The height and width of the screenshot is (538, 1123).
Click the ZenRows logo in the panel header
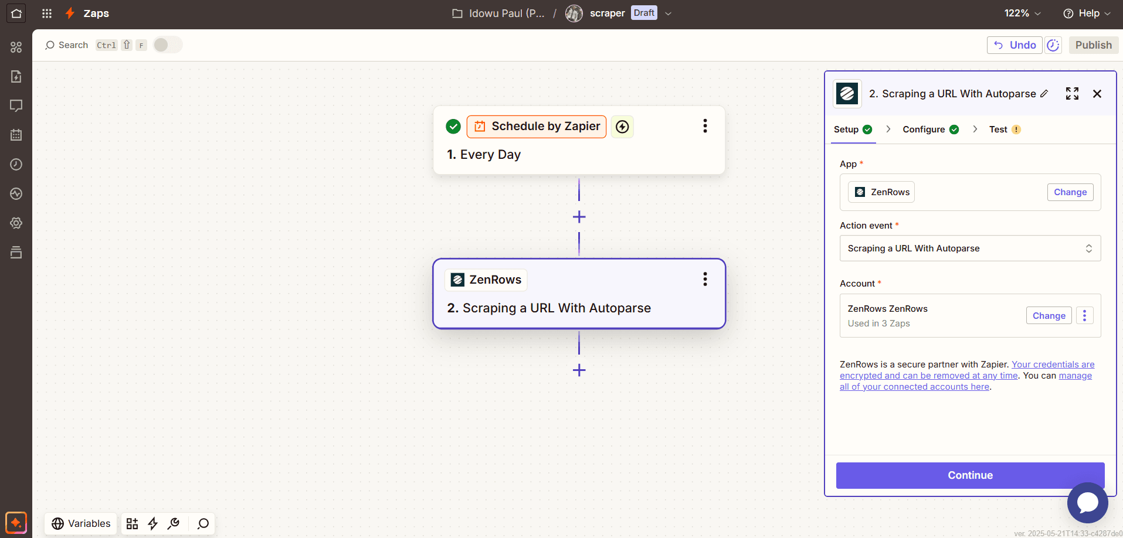tap(847, 94)
